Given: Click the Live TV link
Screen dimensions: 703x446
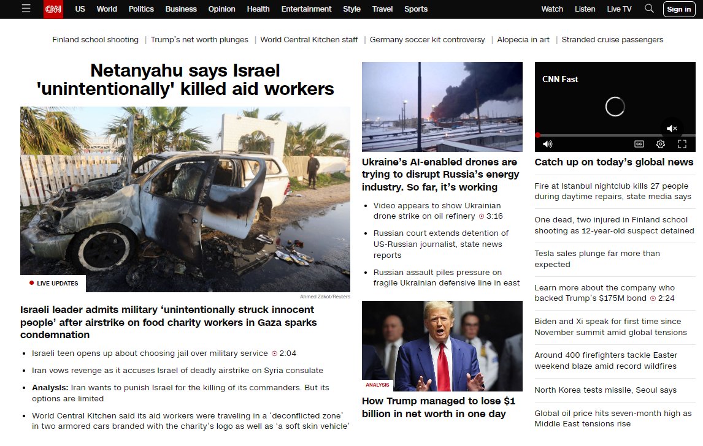Looking at the screenshot, I should point(619,9).
